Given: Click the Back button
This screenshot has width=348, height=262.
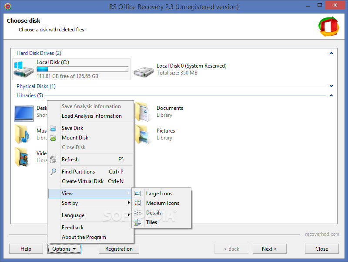Looking at the screenshot, I should point(231,248).
